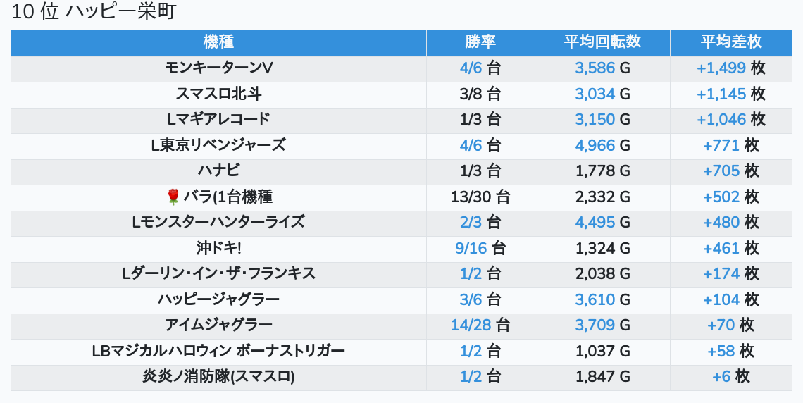Select the Lモンスターハンターライズ entry

(218, 222)
